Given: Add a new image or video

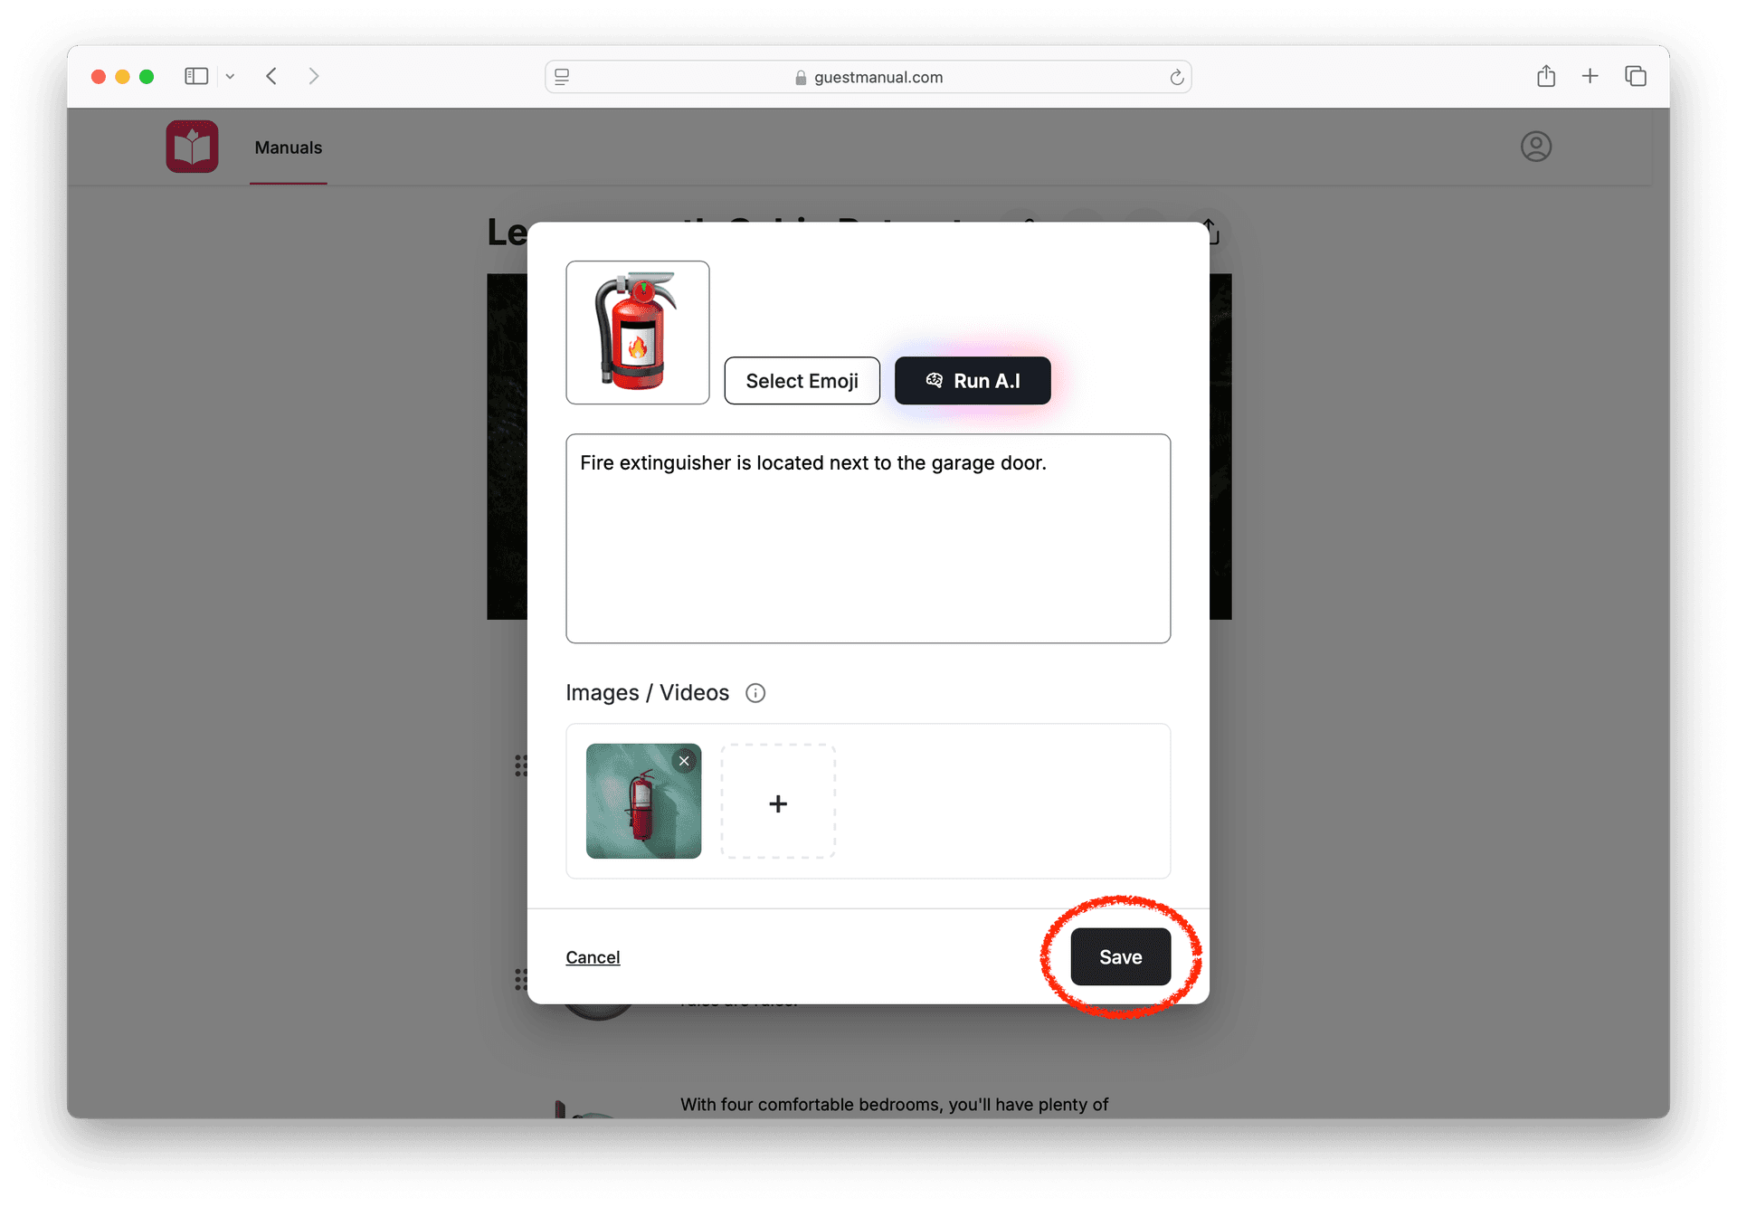Looking at the screenshot, I should pos(778,802).
